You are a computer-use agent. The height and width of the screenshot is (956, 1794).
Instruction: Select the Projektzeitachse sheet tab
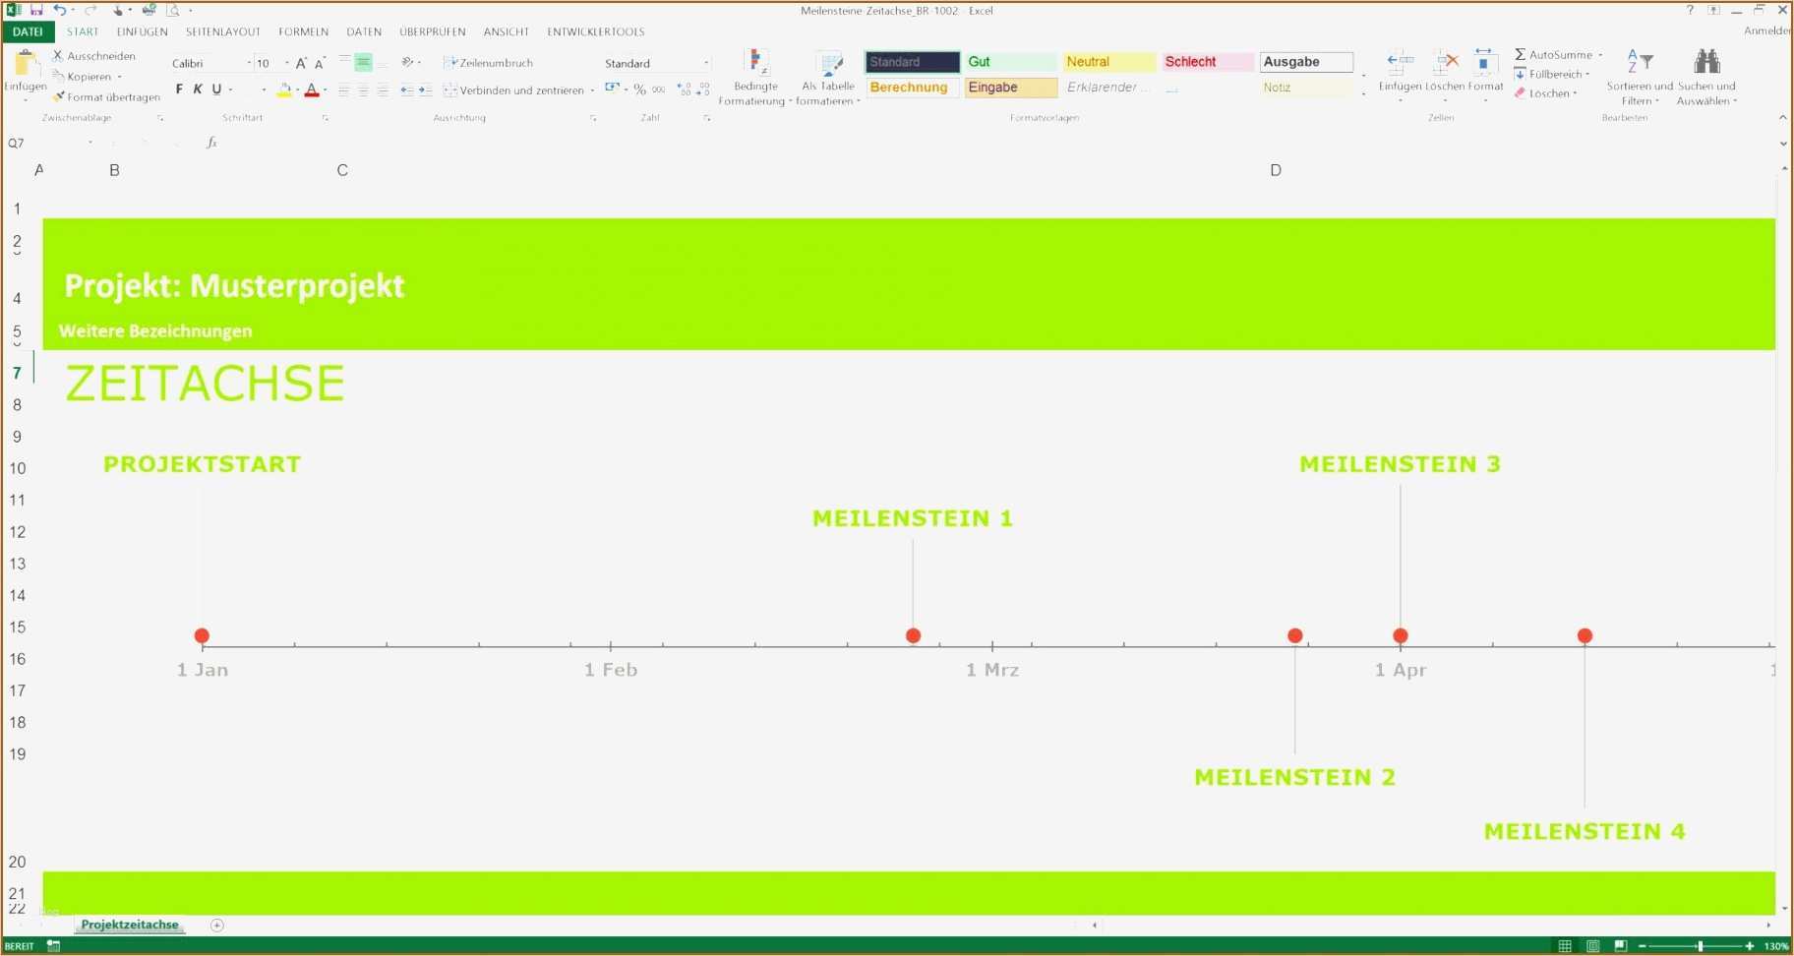[x=130, y=925]
